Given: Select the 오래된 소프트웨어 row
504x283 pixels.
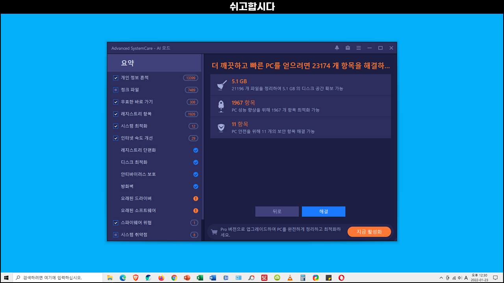Looking at the screenshot, I should point(154,211).
